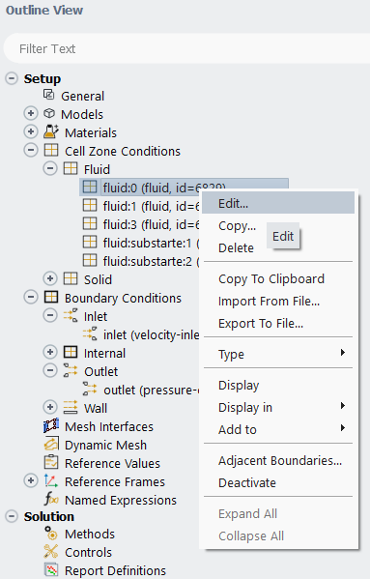This screenshot has height=579, width=370.
Task: Open Methods via its gear icon
Action: 51,534
